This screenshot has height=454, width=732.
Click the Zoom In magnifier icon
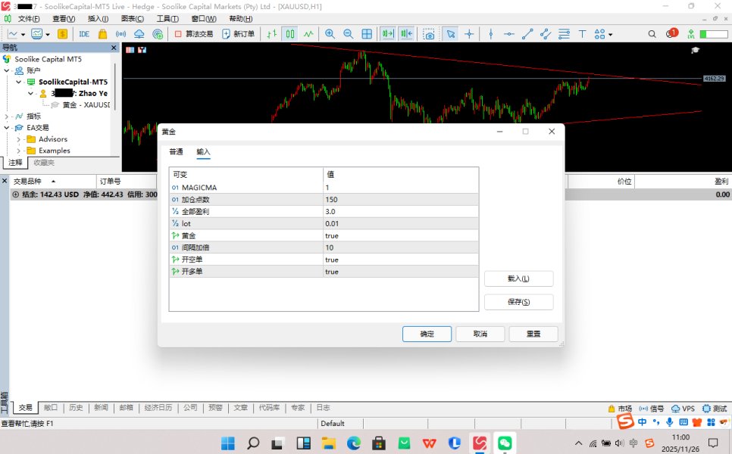tap(330, 34)
